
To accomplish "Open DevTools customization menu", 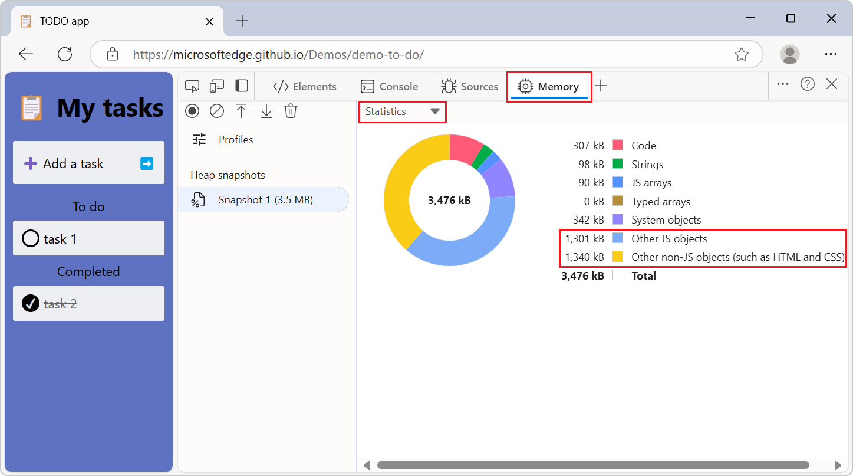I will (782, 84).
